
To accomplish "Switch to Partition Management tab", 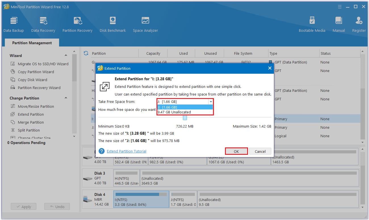I will tap(32, 43).
